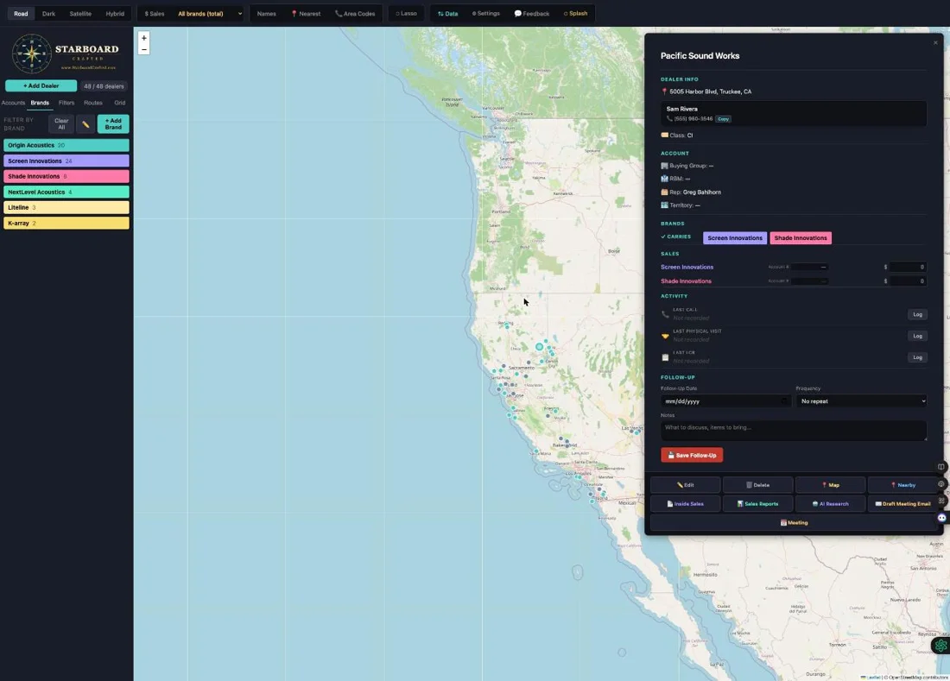950x681 pixels.
Task: Click the Nearest pin toolbar item
Action: click(x=306, y=13)
